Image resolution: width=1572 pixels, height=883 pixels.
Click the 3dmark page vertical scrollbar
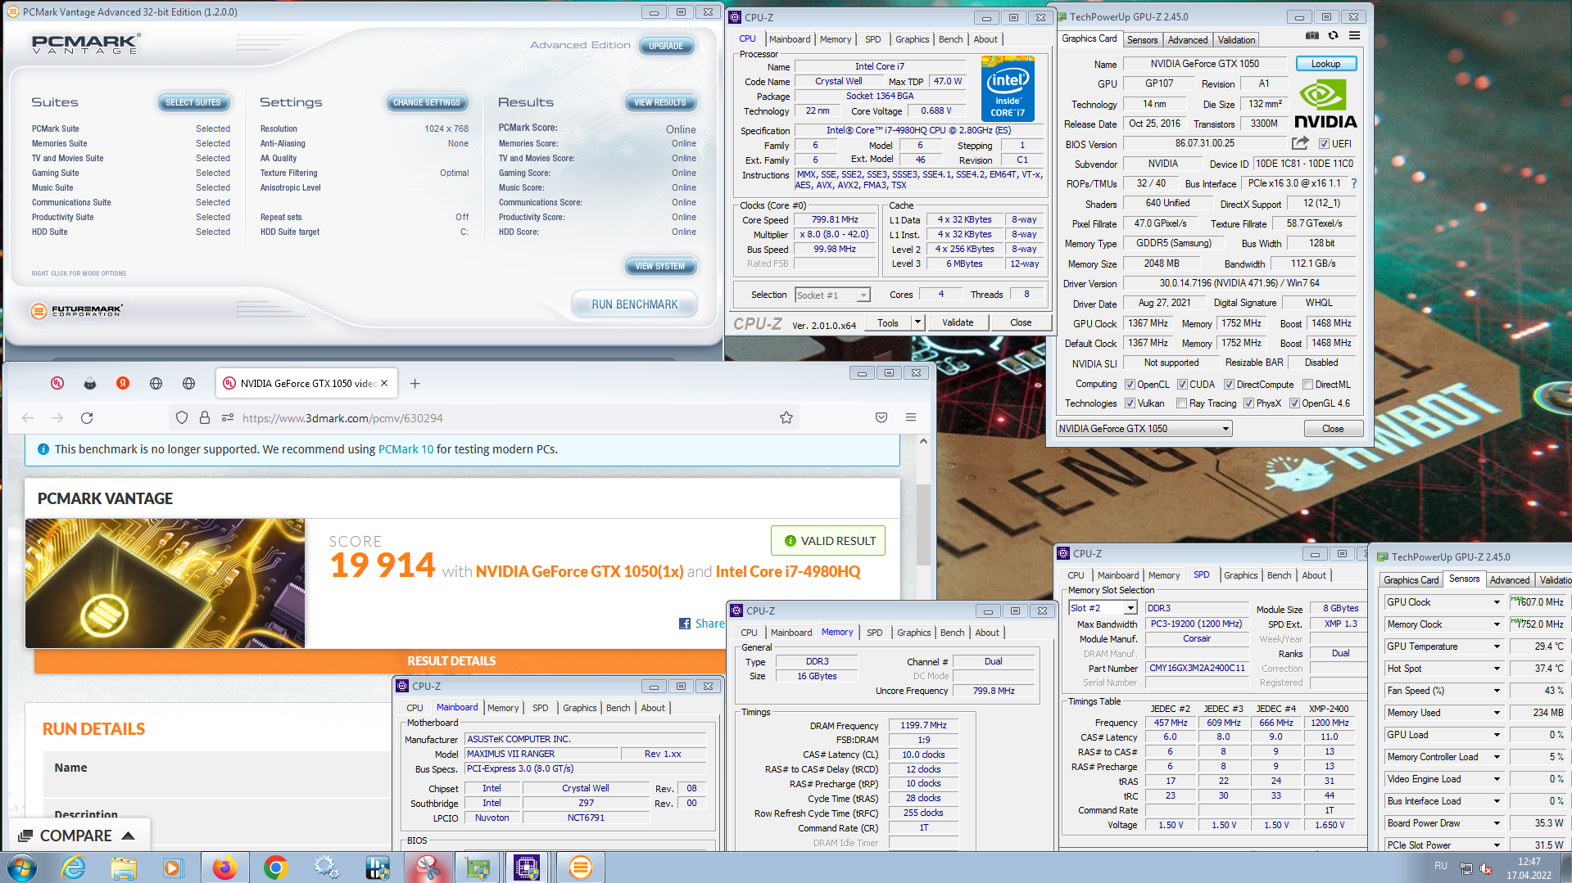click(x=923, y=524)
